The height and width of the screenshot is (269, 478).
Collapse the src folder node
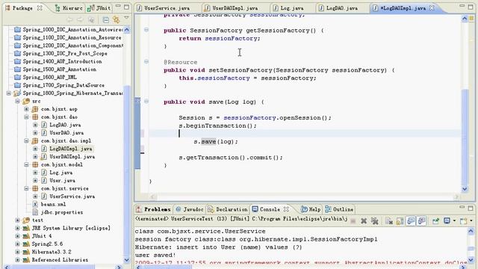tap(17, 102)
